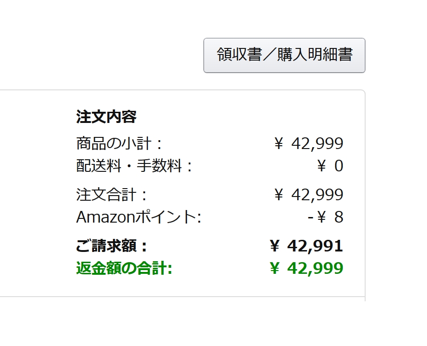
Task: Select the green 返金額の合計 label
Action: pyautogui.click(x=124, y=268)
